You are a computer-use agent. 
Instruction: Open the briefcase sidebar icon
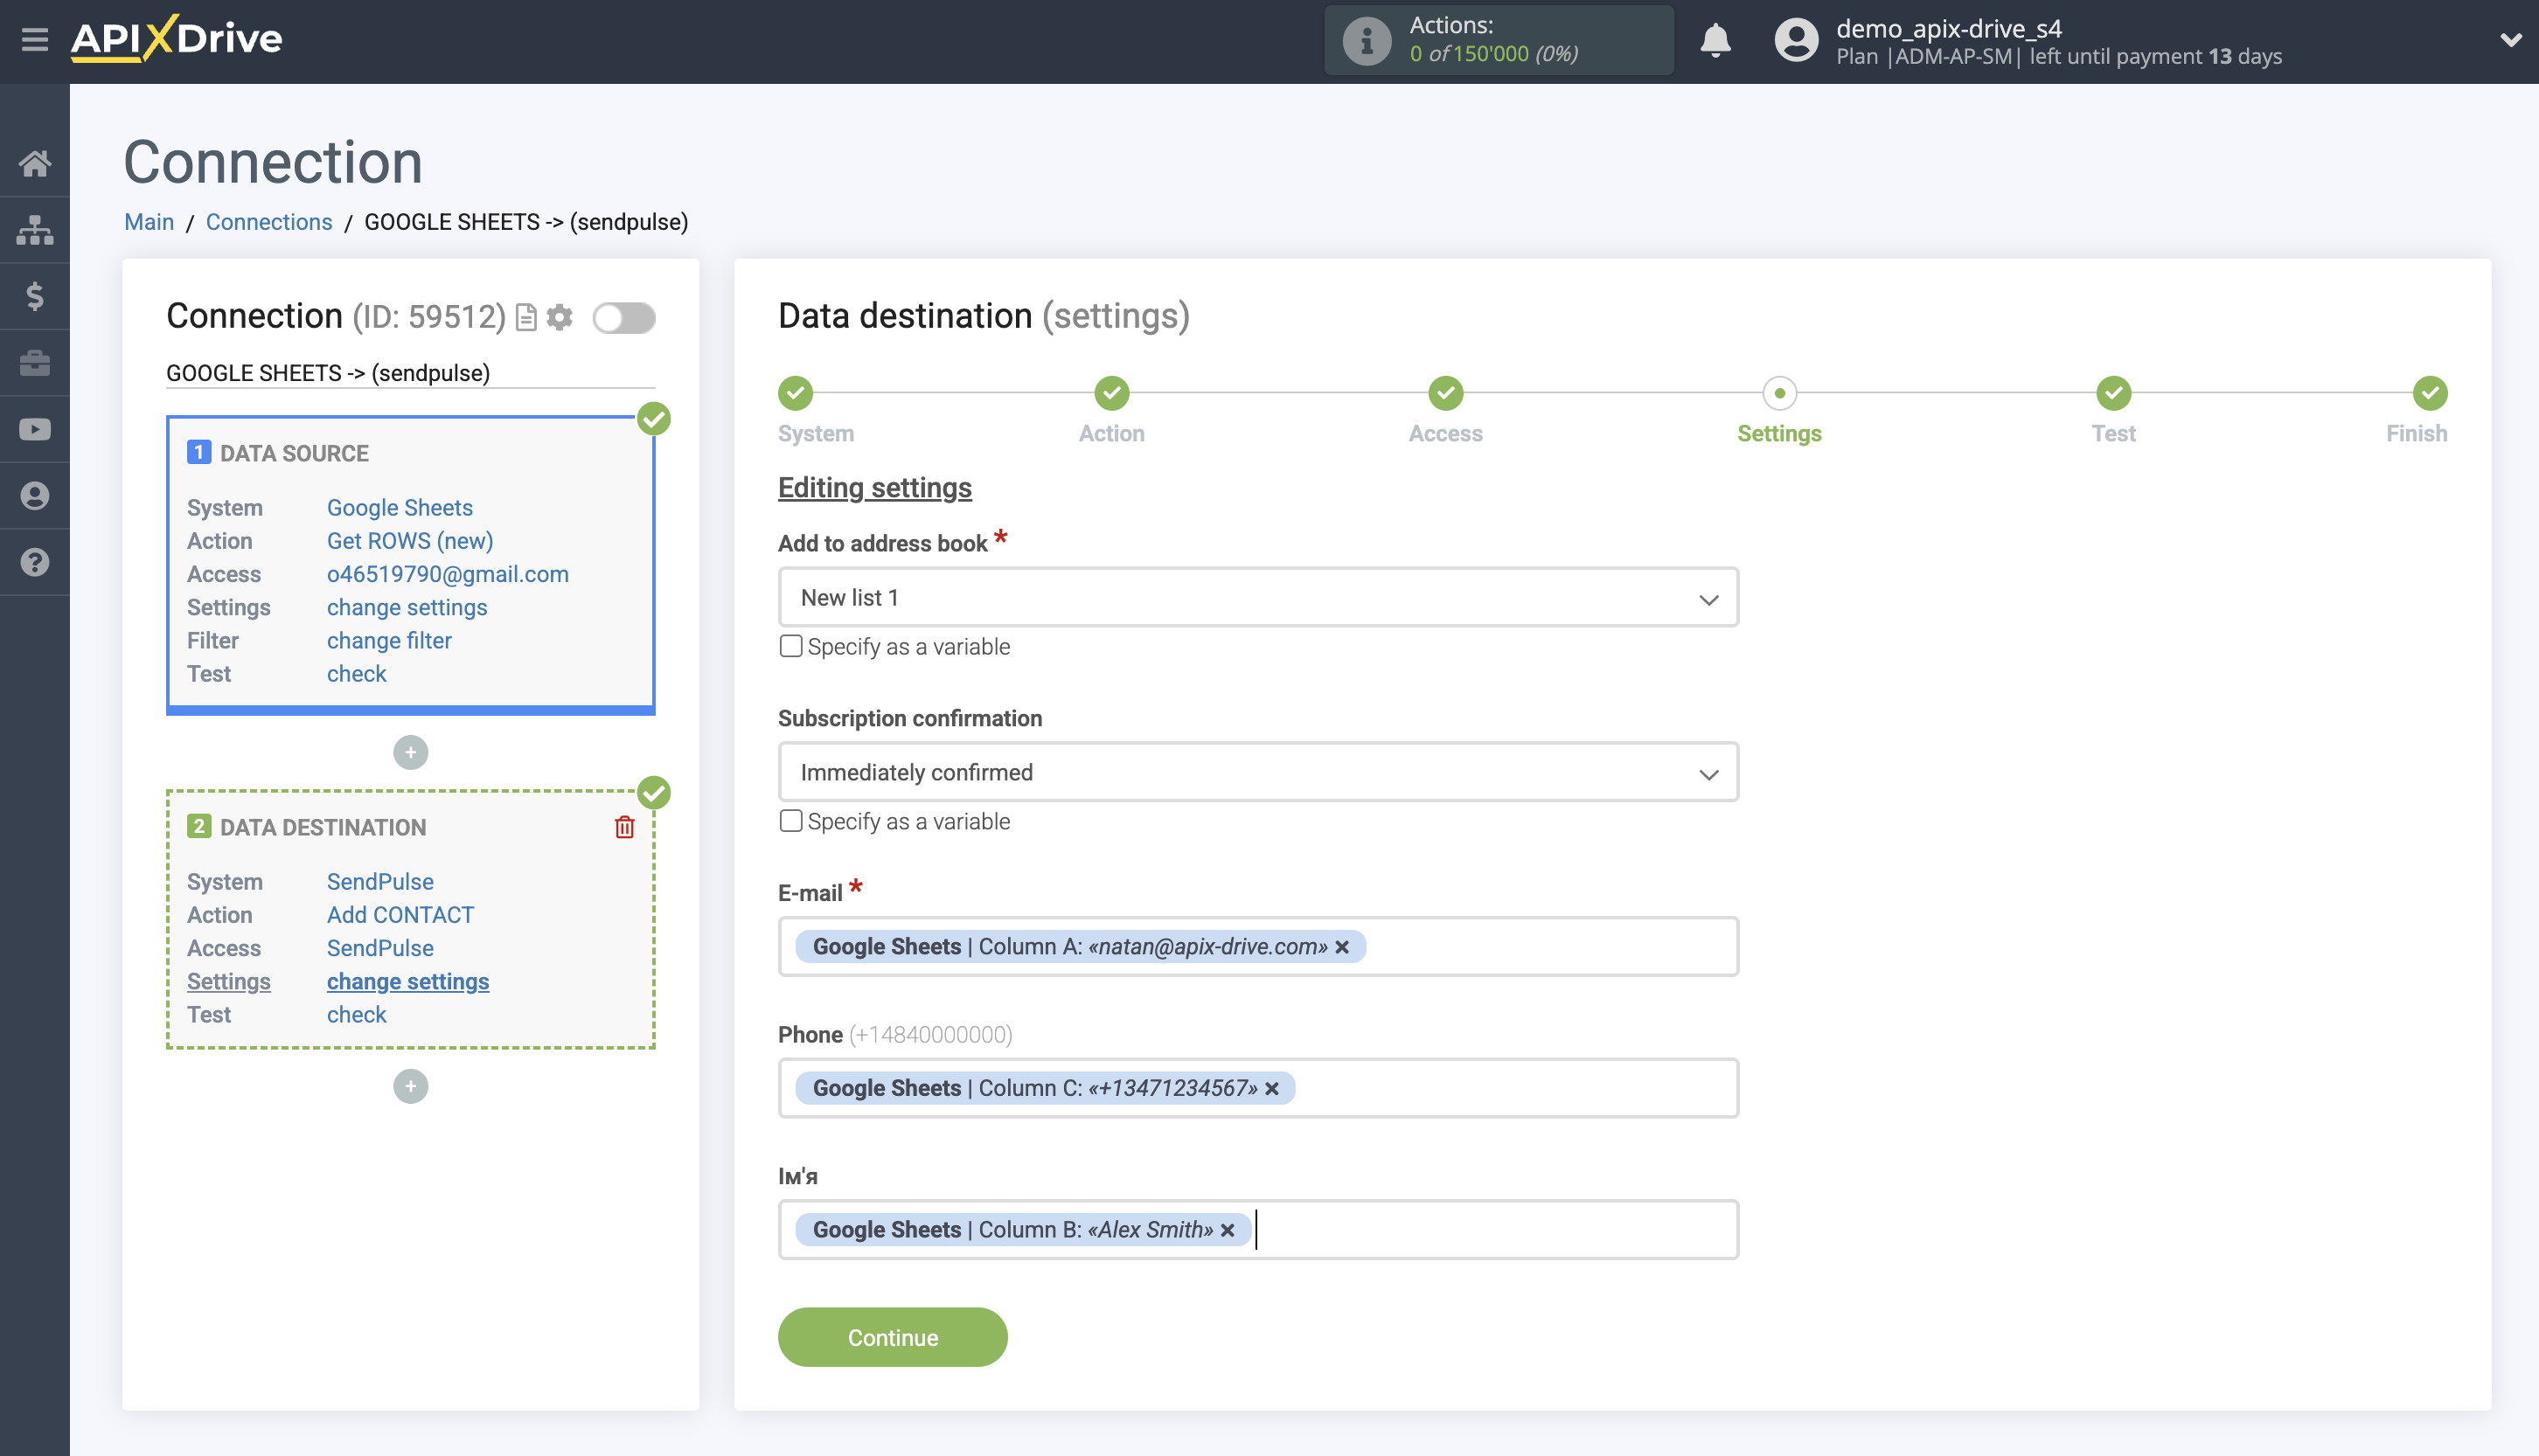(35, 363)
